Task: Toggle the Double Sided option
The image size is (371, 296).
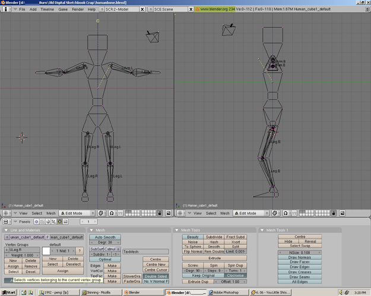Action: coord(156,276)
